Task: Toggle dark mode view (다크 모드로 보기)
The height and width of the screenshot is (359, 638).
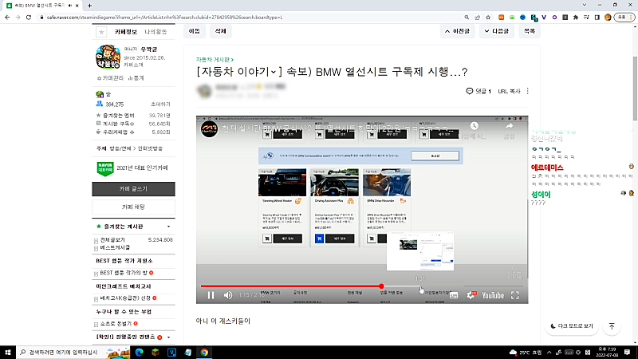Action: (572, 326)
